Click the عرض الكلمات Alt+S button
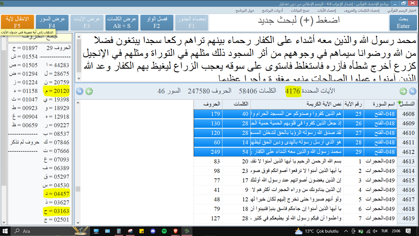 [121, 23]
